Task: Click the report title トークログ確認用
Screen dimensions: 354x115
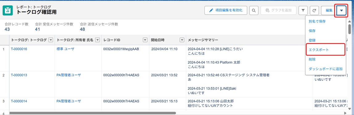Action: click(x=37, y=12)
